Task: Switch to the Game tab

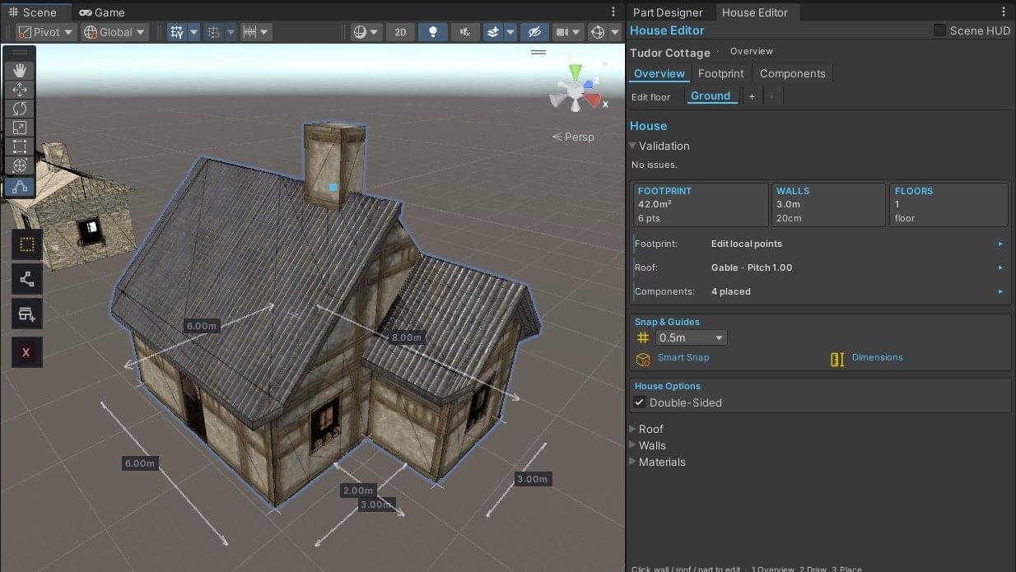Action: (102, 12)
